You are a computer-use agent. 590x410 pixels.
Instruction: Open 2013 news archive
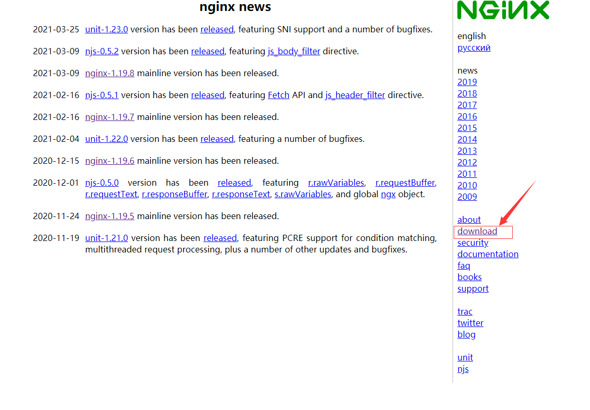467,151
